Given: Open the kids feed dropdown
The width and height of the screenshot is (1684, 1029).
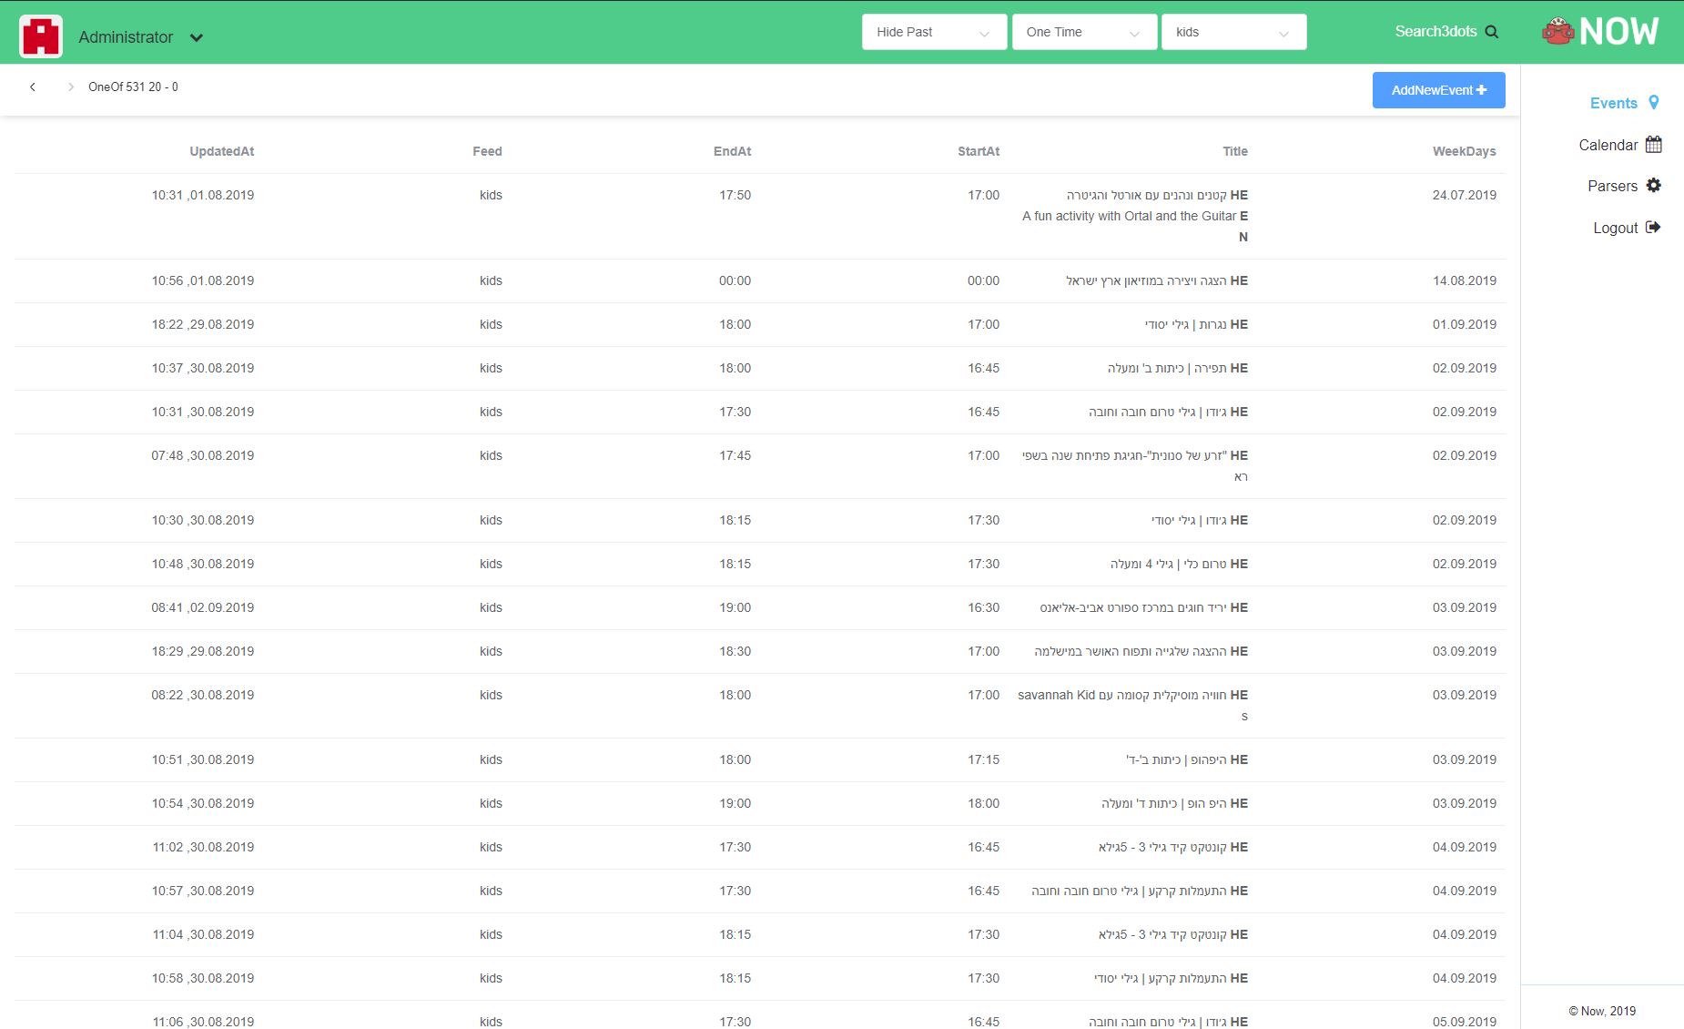Looking at the screenshot, I should click(1233, 32).
